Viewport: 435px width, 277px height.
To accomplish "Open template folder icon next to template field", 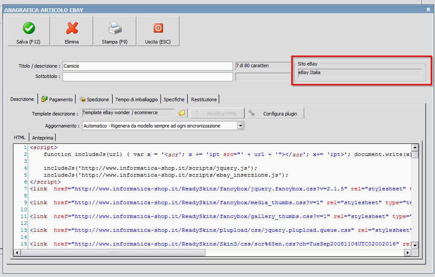I will click(182, 113).
